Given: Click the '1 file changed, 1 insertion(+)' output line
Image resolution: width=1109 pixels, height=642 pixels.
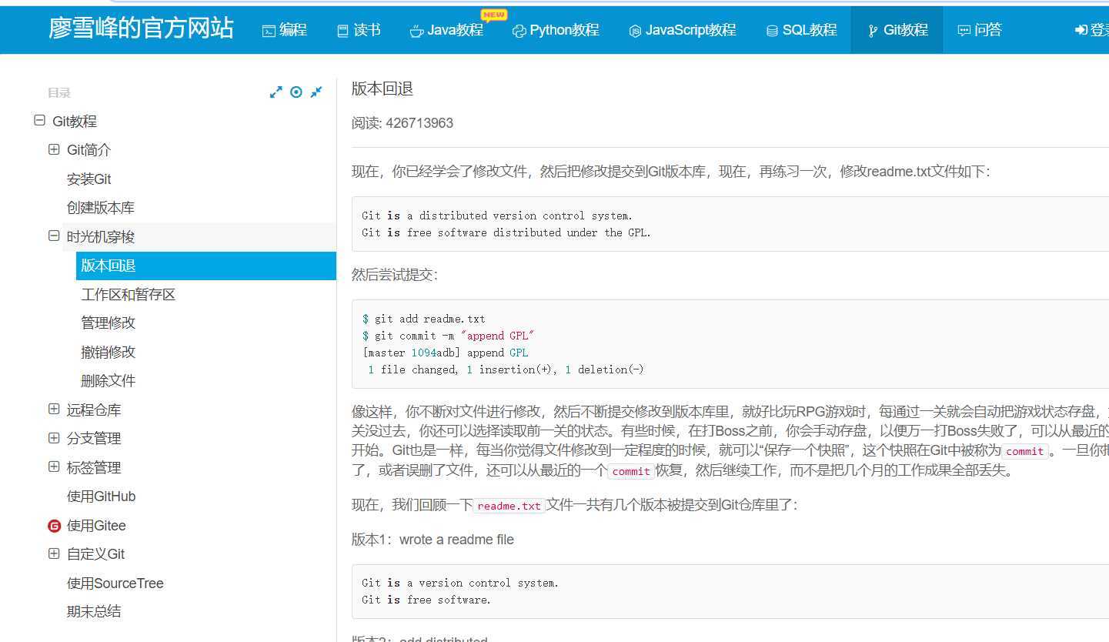Looking at the screenshot, I should [506, 369].
